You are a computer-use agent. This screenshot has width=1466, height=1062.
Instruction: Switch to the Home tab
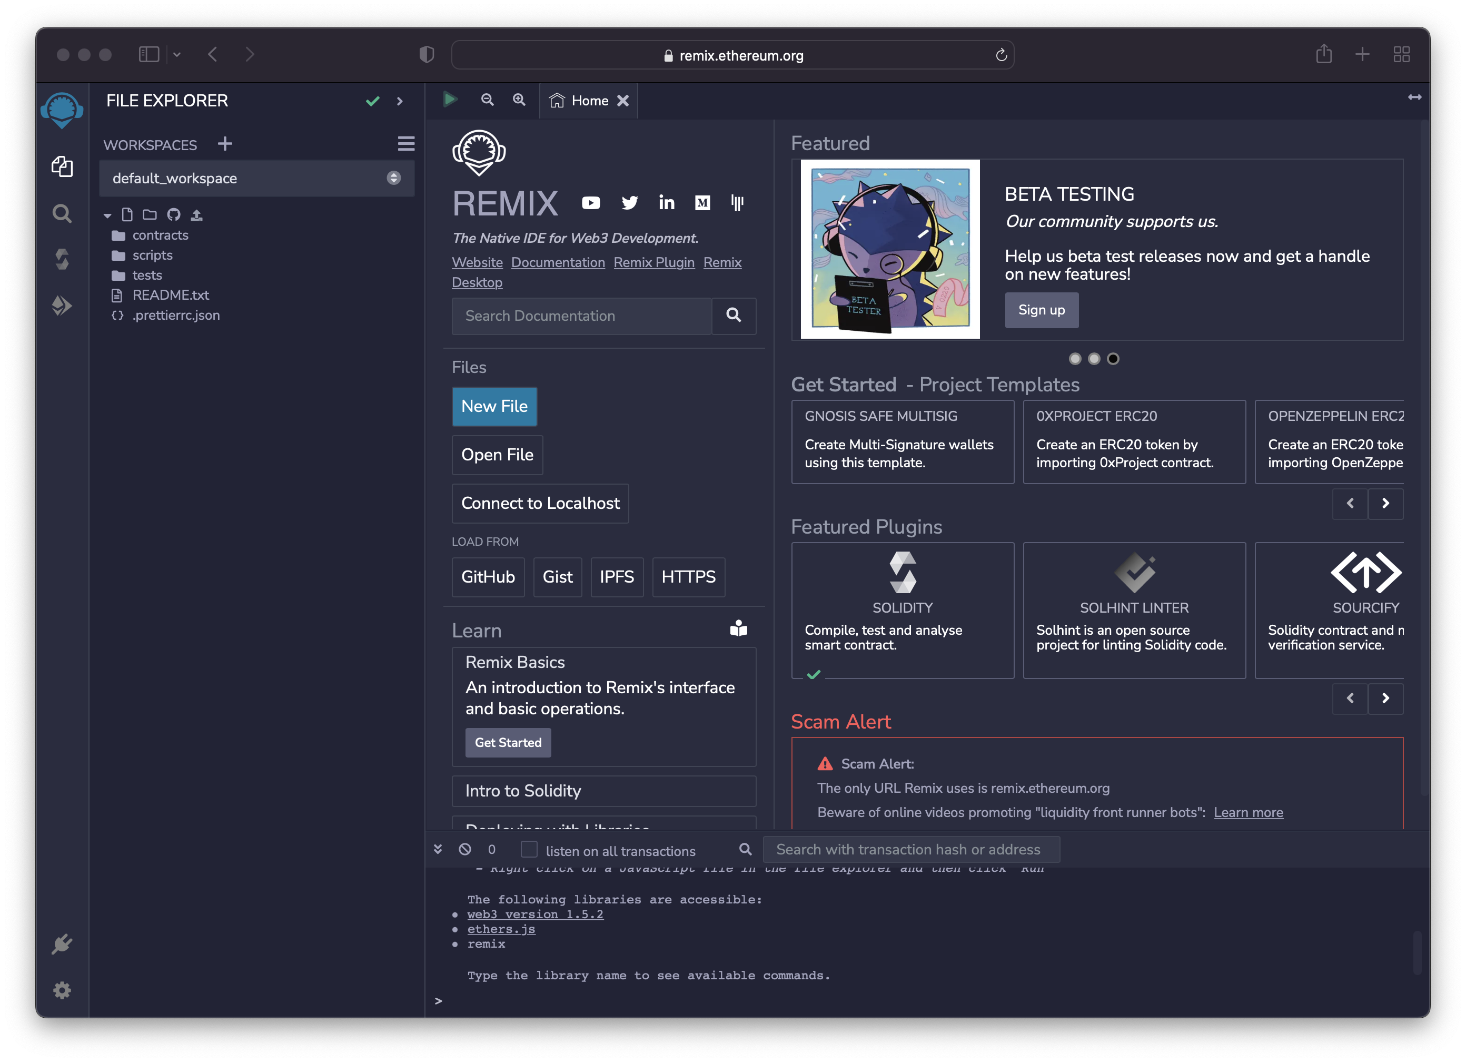[588, 101]
